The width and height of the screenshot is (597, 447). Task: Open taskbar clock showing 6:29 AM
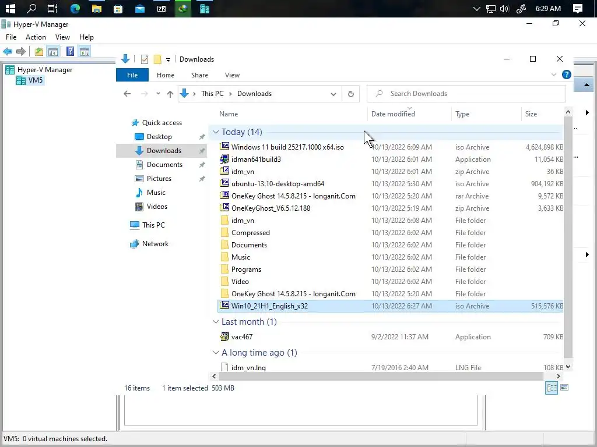[548, 8]
